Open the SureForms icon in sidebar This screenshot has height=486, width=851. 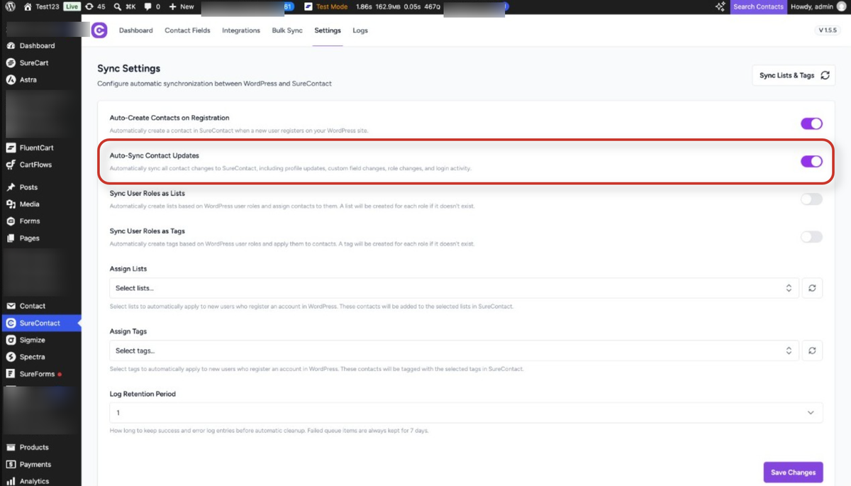11,374
